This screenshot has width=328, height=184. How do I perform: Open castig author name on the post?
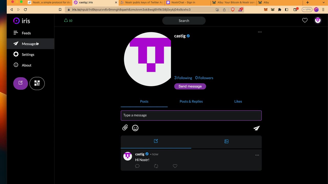pyautogui.click(x=140, y=154)
